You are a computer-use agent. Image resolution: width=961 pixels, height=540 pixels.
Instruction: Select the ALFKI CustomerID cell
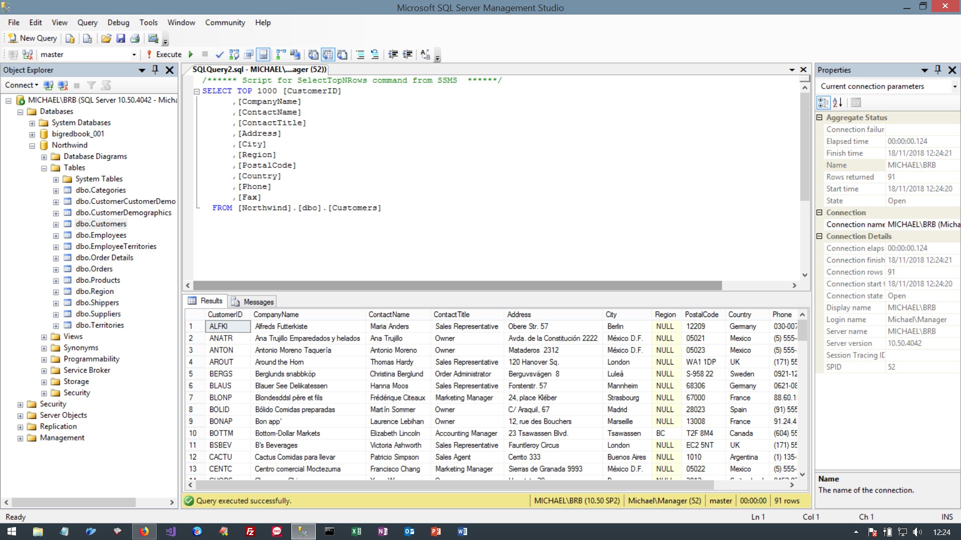click(228, 326)
